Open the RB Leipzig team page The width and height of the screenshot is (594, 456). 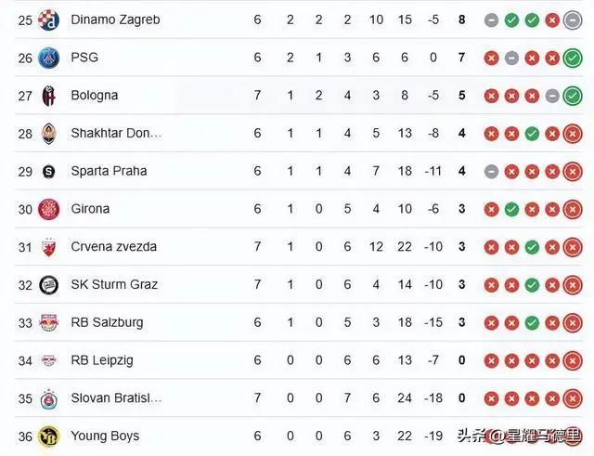102,360
